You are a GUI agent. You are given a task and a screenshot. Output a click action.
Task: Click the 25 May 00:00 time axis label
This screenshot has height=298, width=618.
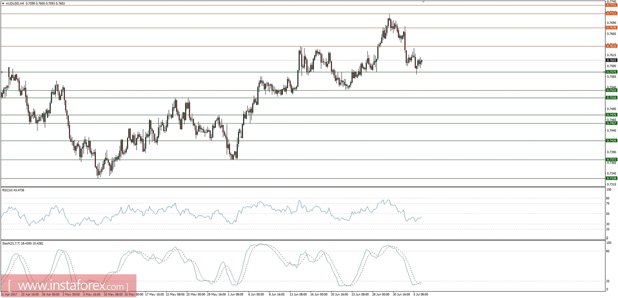(196, 295)
